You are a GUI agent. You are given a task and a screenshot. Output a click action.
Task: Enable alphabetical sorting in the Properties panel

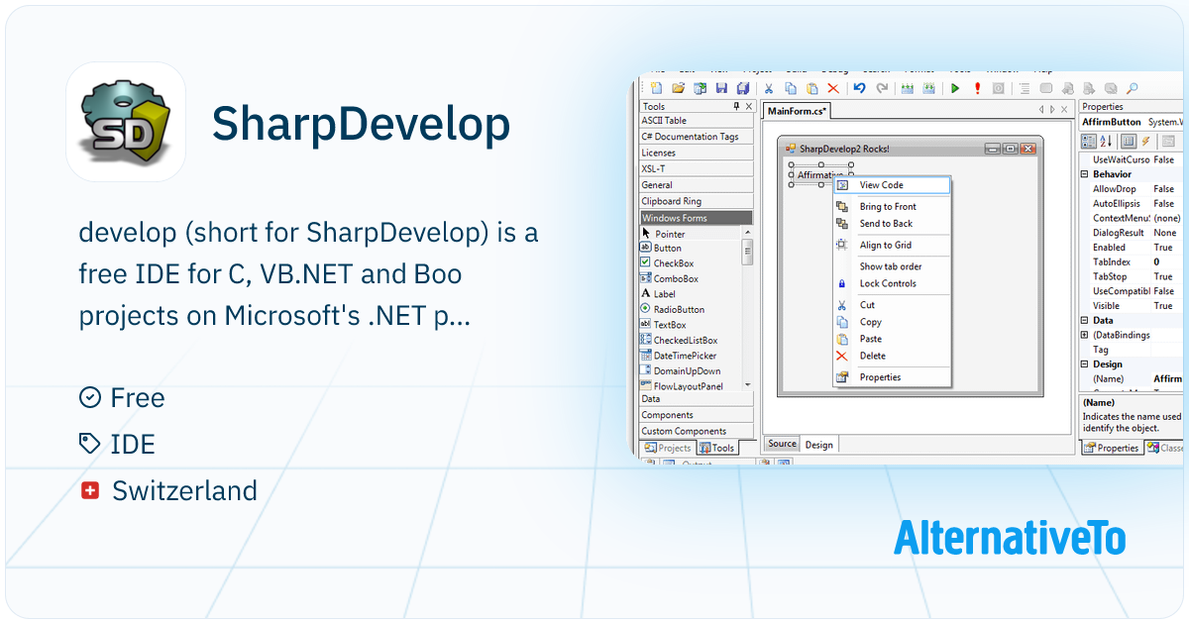click(1104, 141)
